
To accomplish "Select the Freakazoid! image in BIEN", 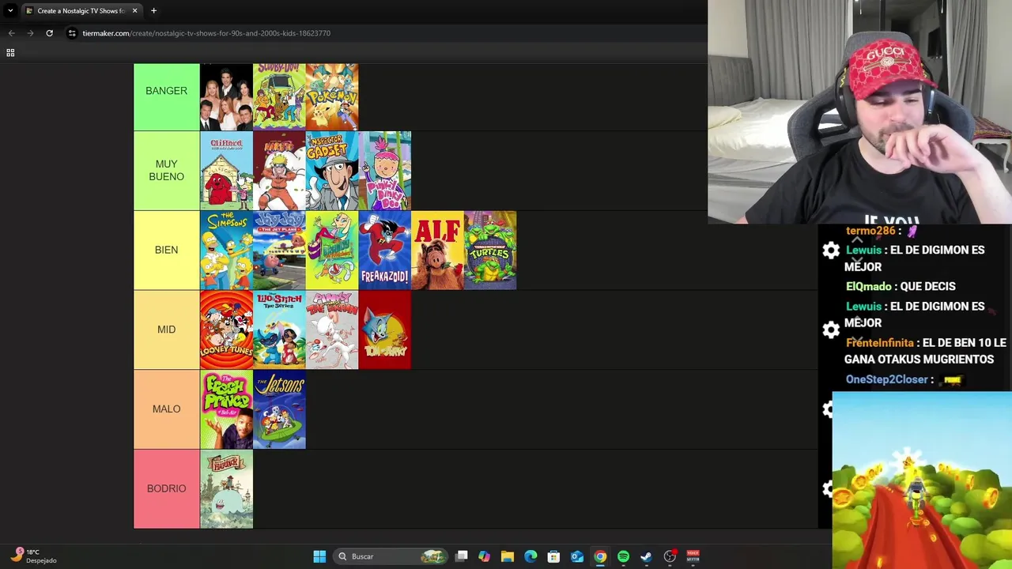I will pyautogui.click(x=385, y=250).
